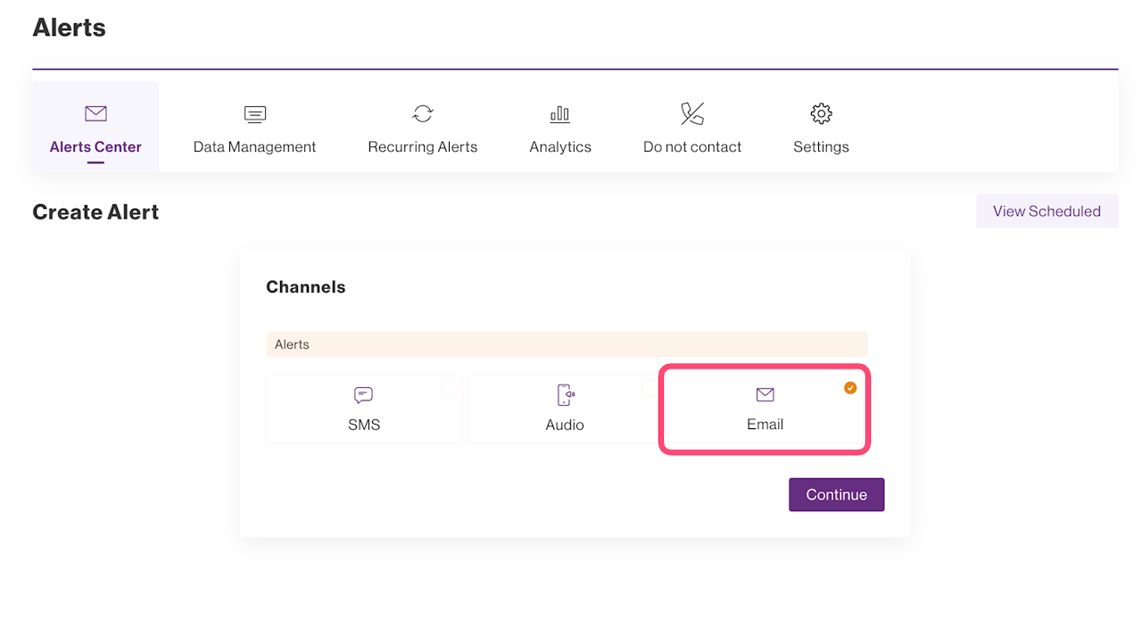This screenshot has height=637, width=1142.
Task: Switch to the Recurring Alerts tab label
Action: tap(423, 147)
